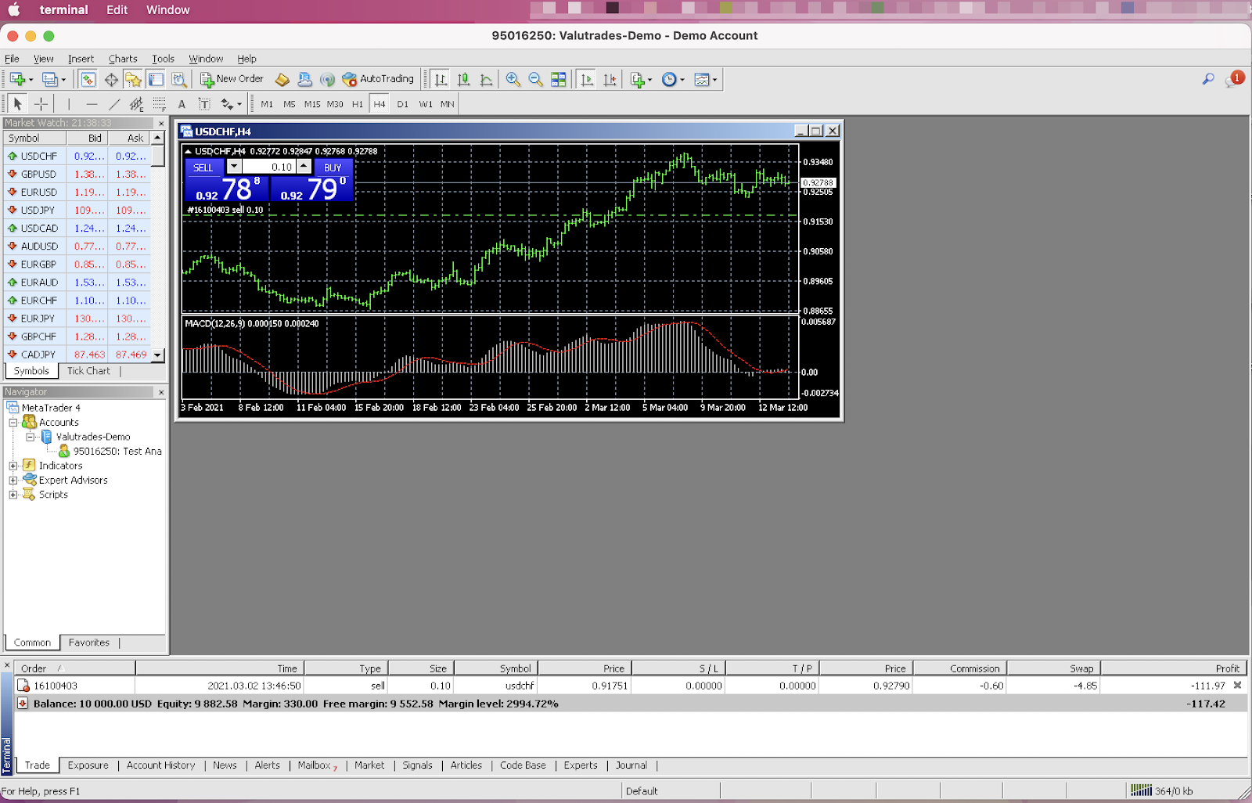The height and width of the screenshot is (803, 1252).
Task: Collapse the Valutrades-Demo tree node
Action: 31,437
